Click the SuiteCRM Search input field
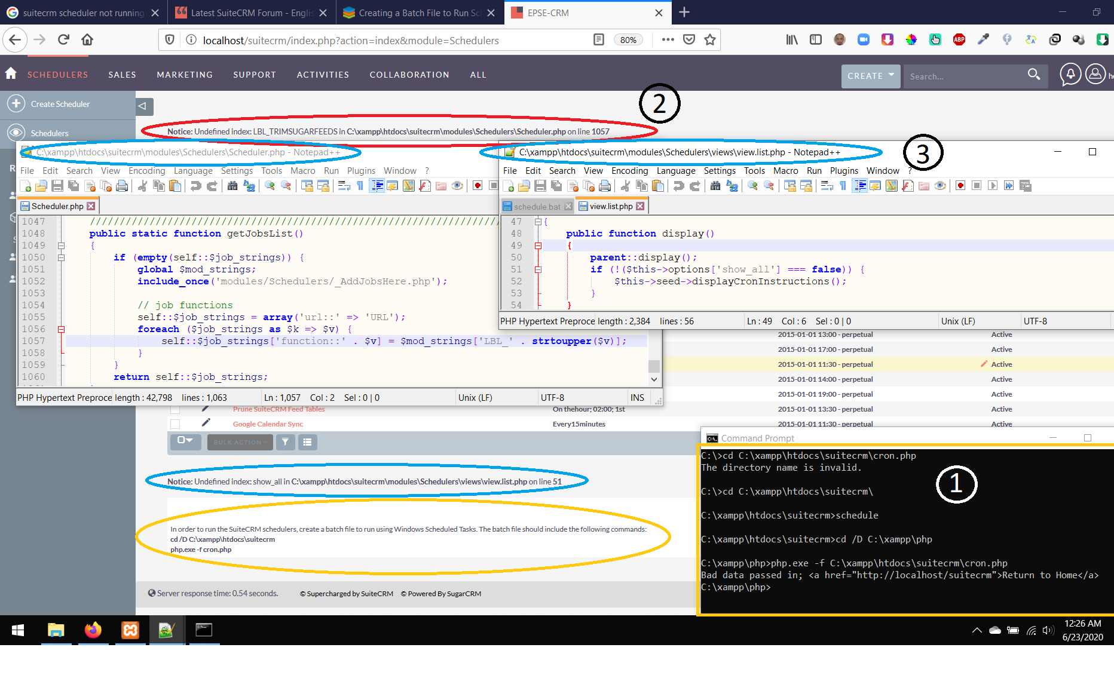 point(963,76)
